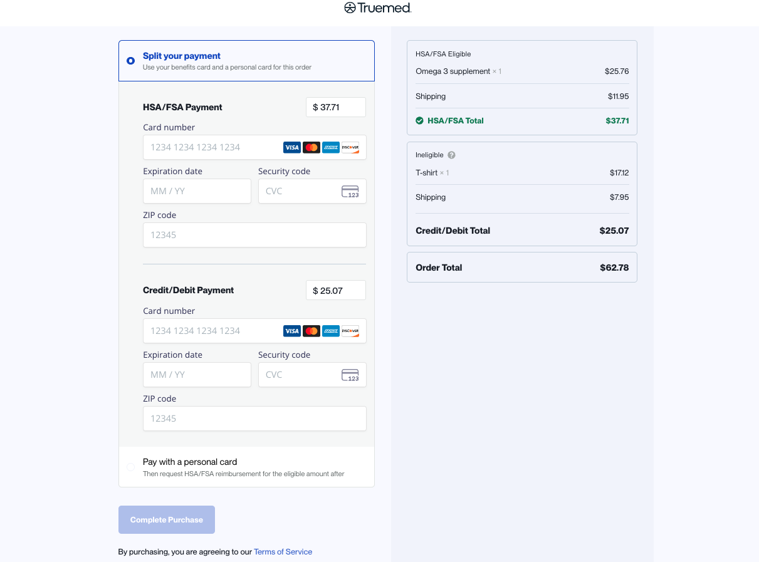Open the Terms of Service link
The image size is (759, 562).
coord(283,552)
